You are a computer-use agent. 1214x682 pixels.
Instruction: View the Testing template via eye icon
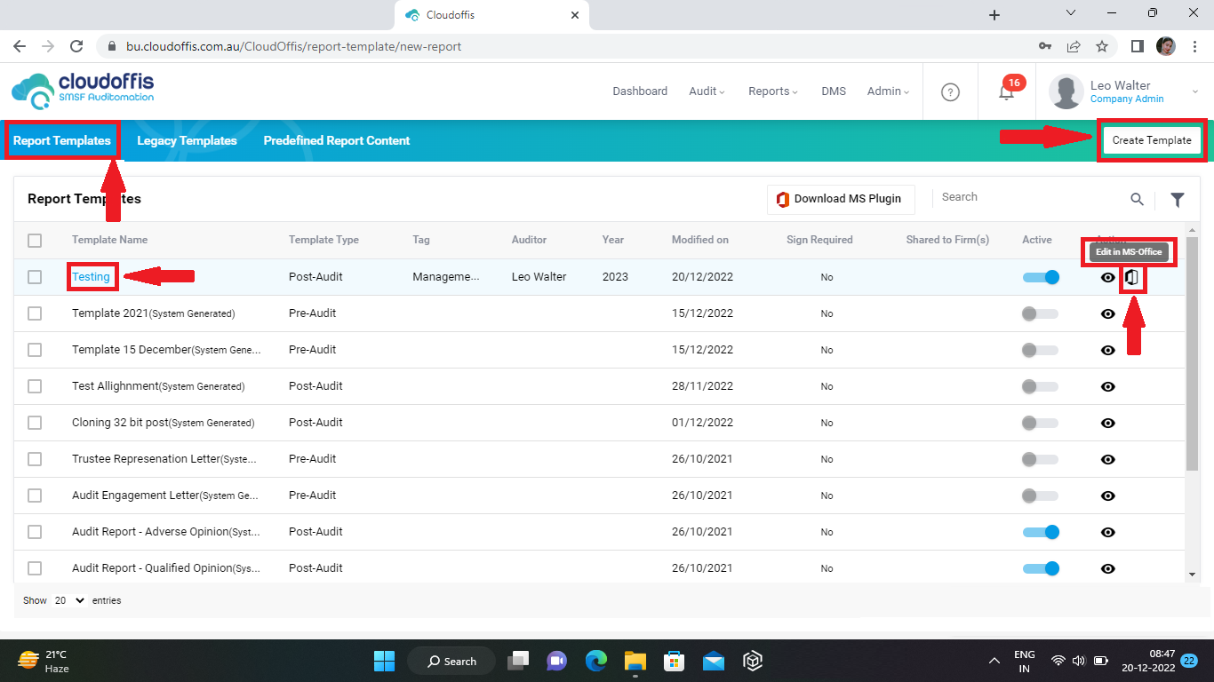(x=1107, y=278)
